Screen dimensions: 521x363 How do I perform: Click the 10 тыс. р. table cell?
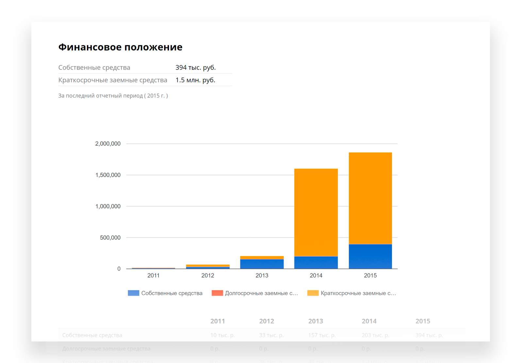pyautogui.click(x=223, y=335)
